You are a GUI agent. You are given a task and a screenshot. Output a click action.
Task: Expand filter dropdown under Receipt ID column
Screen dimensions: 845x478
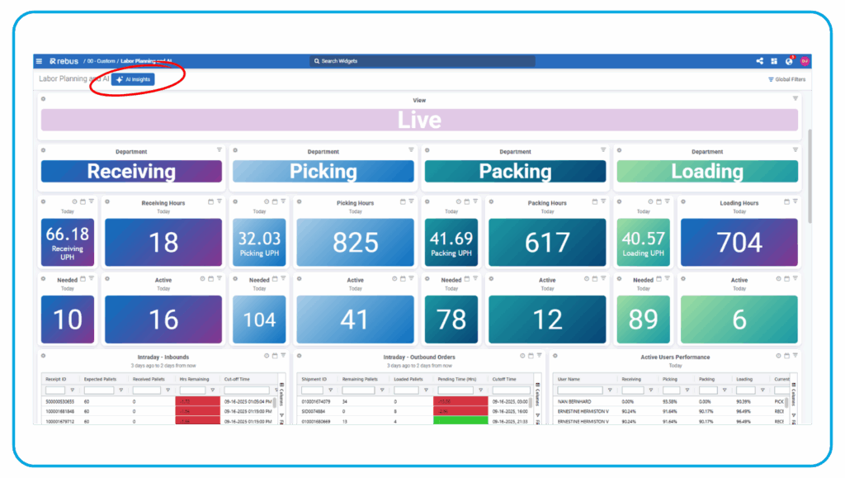tap(72, 390)
